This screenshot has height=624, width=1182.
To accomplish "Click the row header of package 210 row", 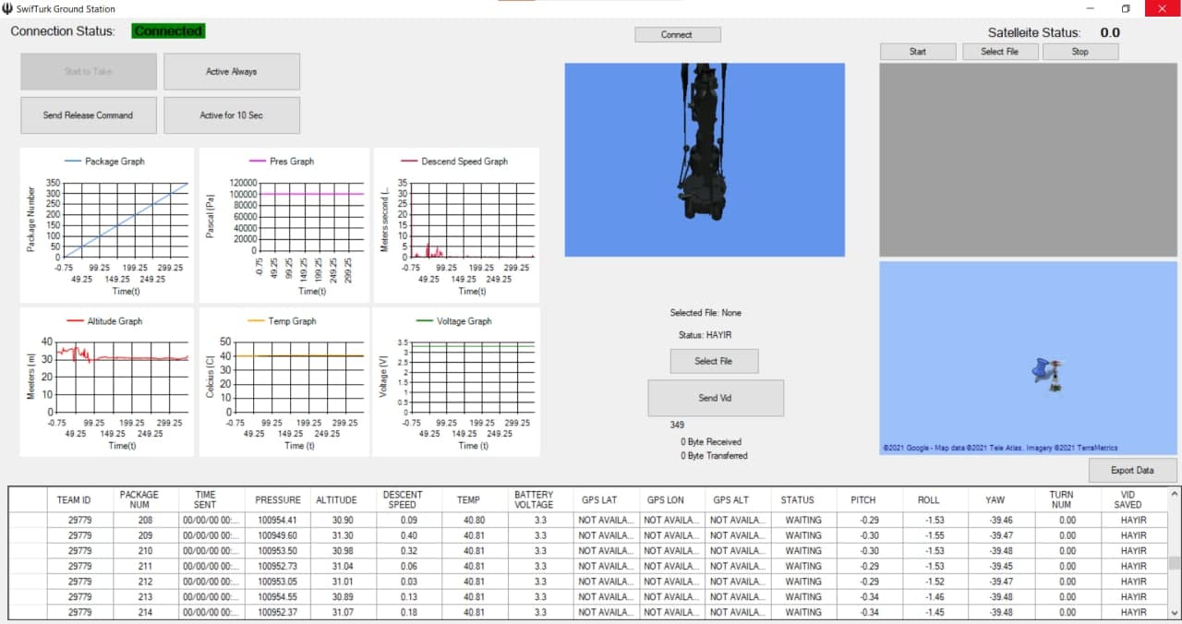I will click(x=28, y=551).
